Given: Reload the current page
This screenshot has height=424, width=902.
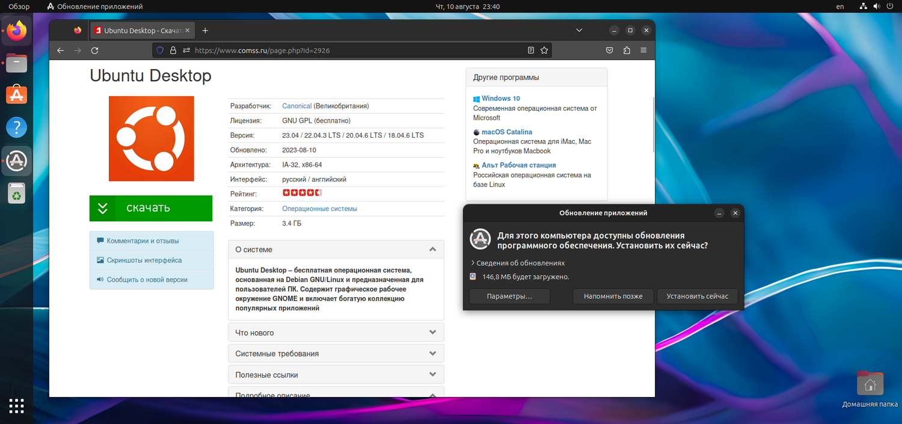Looking at the screenshot, I should pos(94,51).
